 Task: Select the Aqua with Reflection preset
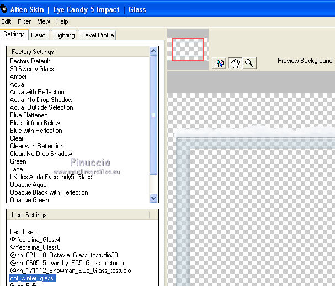pos(37,92)
